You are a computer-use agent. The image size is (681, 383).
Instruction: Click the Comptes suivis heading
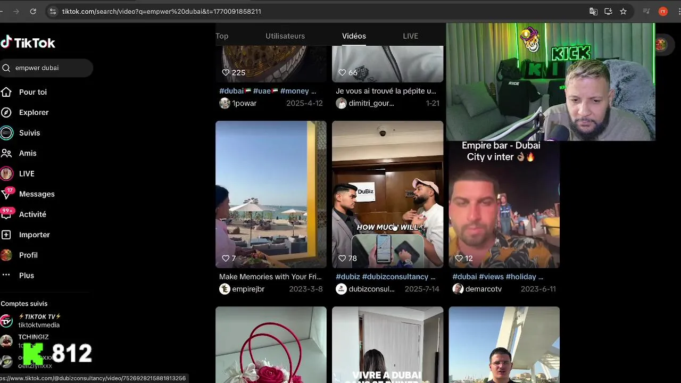point(24,304)
